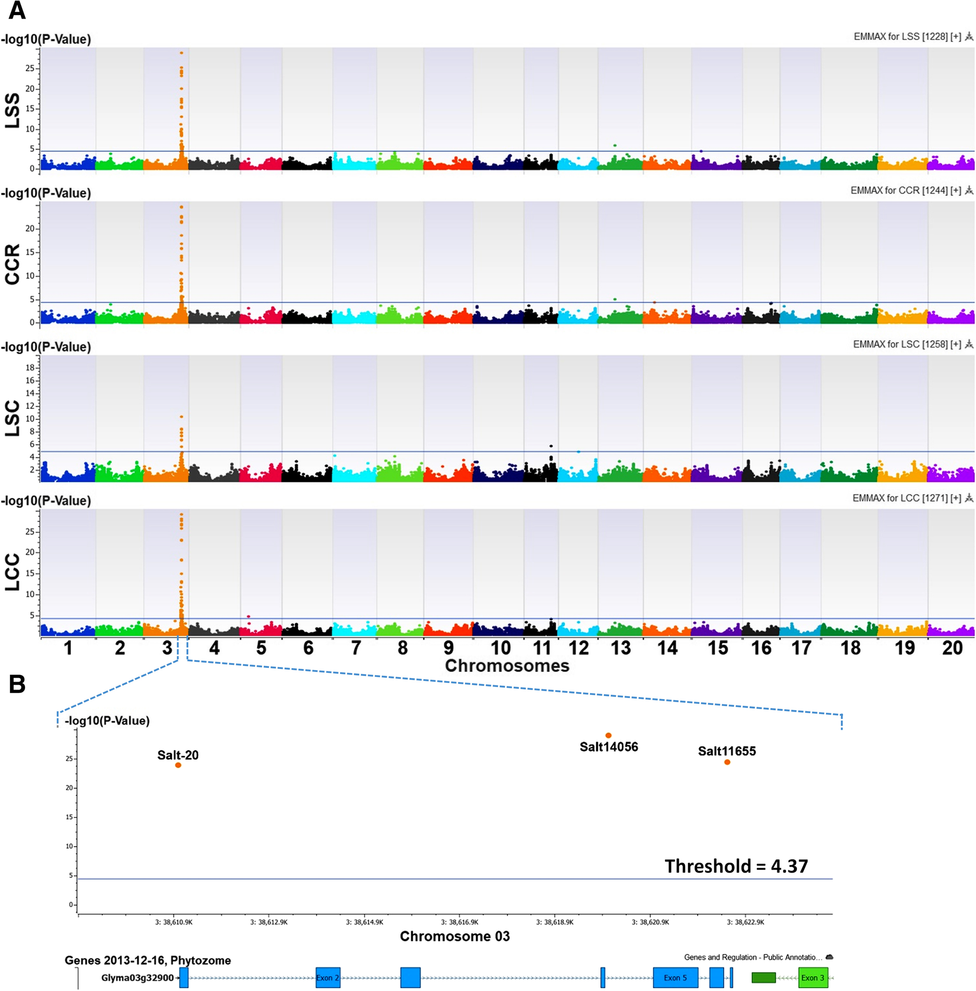Click chromosome label 1
Image resolution: width=976 pixels, height=991 pixels.
(68, 648)
